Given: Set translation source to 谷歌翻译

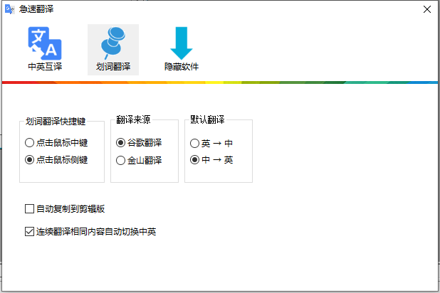Looking at the screenshot, I should pos(121,143).
